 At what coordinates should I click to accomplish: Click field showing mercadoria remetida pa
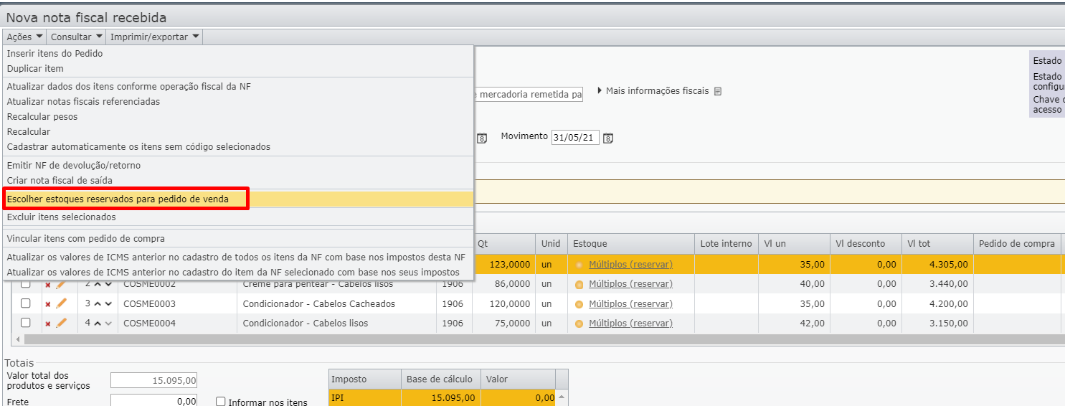(529, 95)
